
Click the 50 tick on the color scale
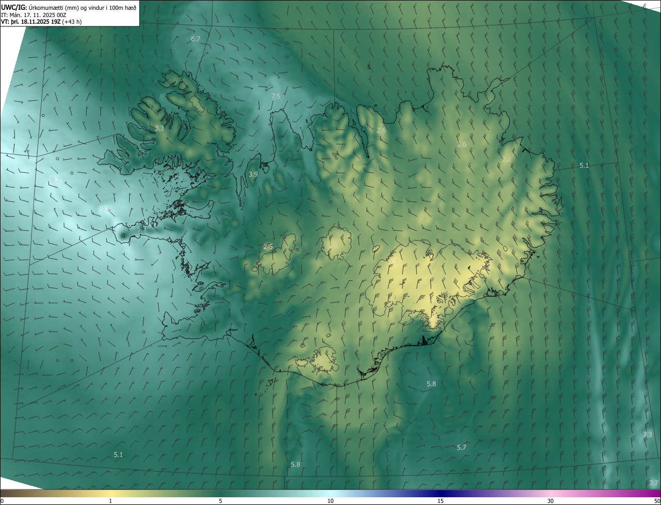[657, 501]
